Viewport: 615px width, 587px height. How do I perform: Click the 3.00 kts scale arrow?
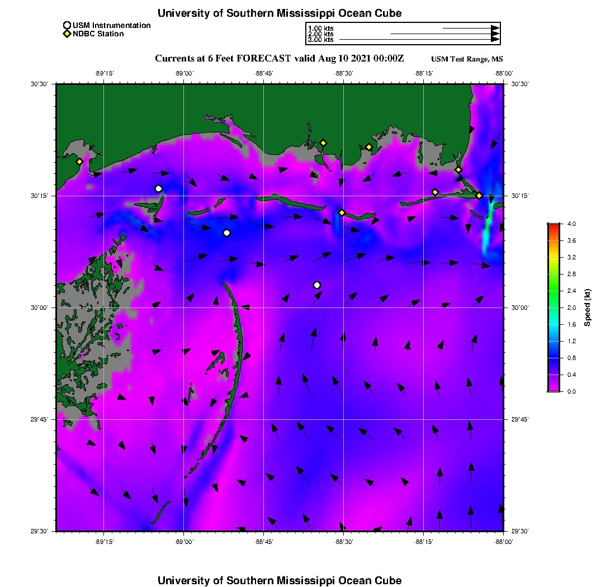point(419,40)
